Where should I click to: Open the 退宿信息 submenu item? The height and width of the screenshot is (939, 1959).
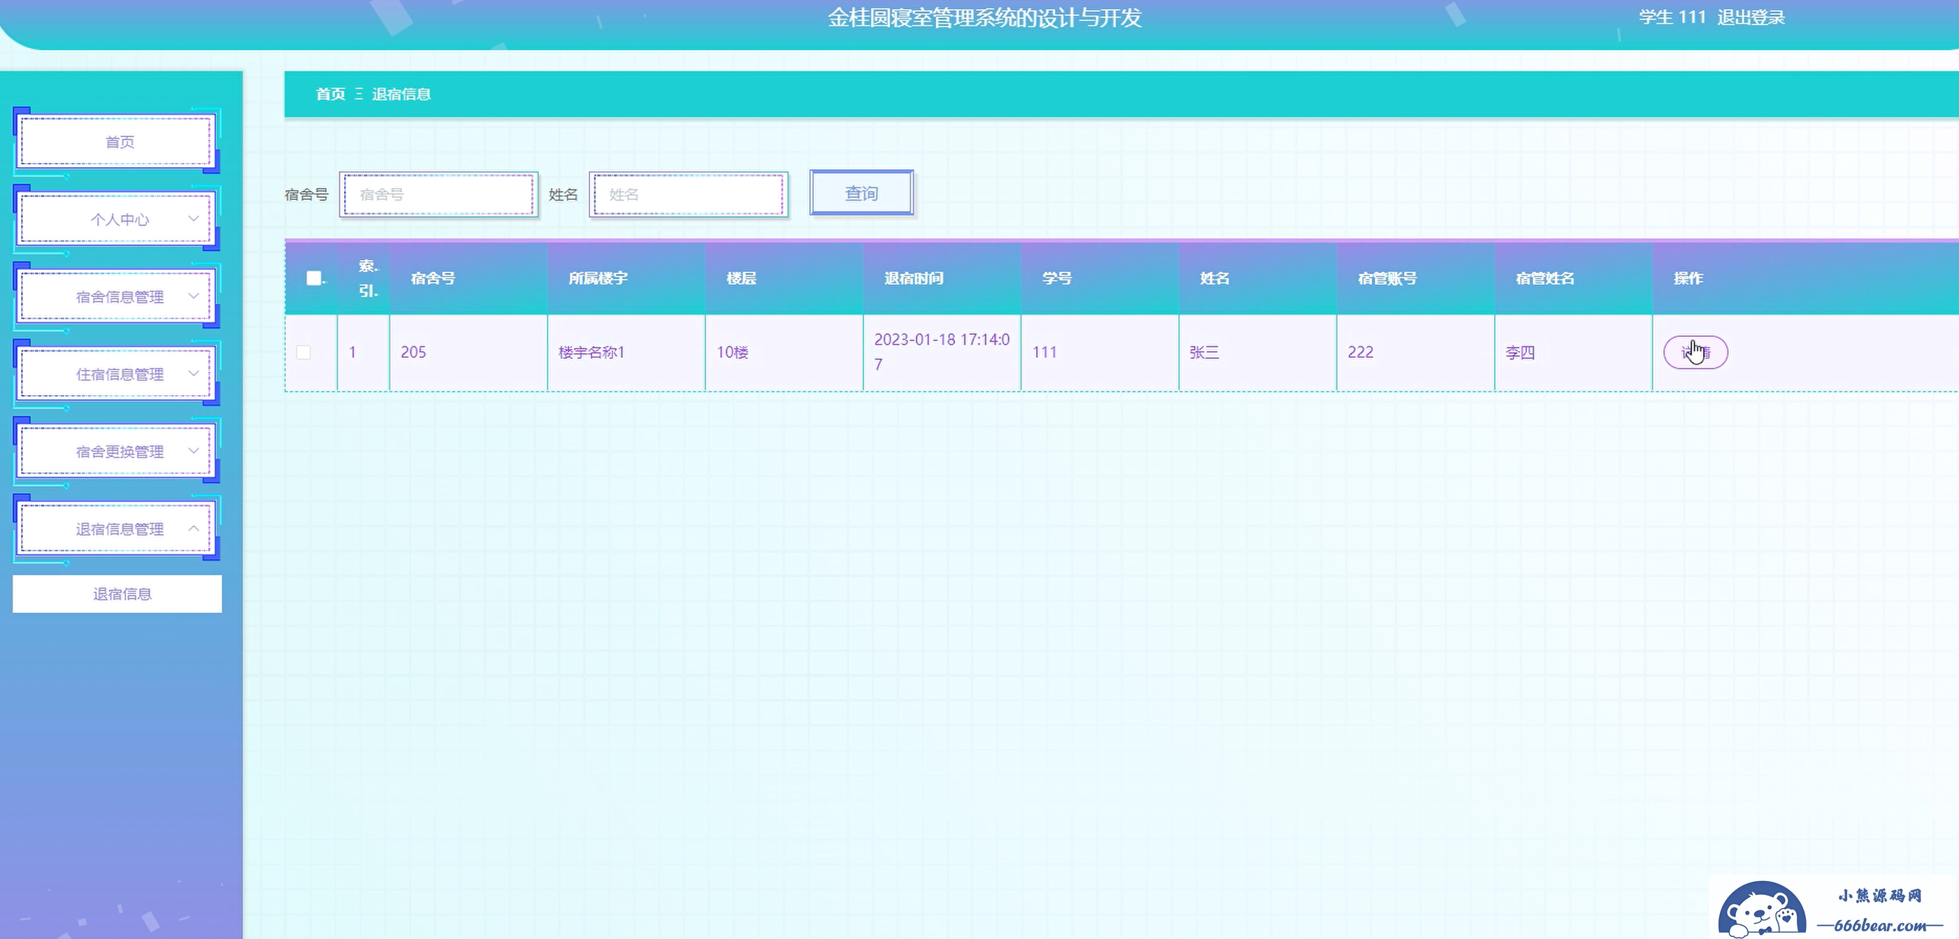(x=122, y=594)
